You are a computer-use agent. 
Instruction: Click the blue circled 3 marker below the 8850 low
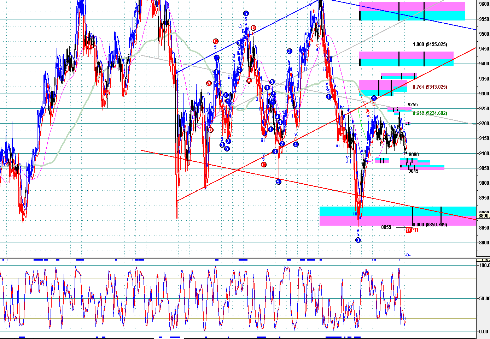pos(358,240)
